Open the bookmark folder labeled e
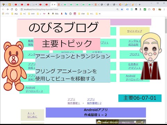Viewport: 167px width, 125px height. tap(39, 14)
